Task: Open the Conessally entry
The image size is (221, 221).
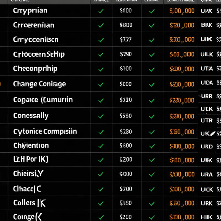Action: tap(31, 116)
